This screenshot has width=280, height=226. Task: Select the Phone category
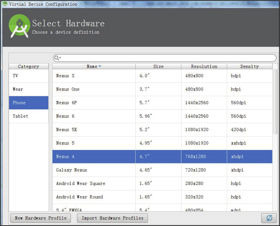29,103
